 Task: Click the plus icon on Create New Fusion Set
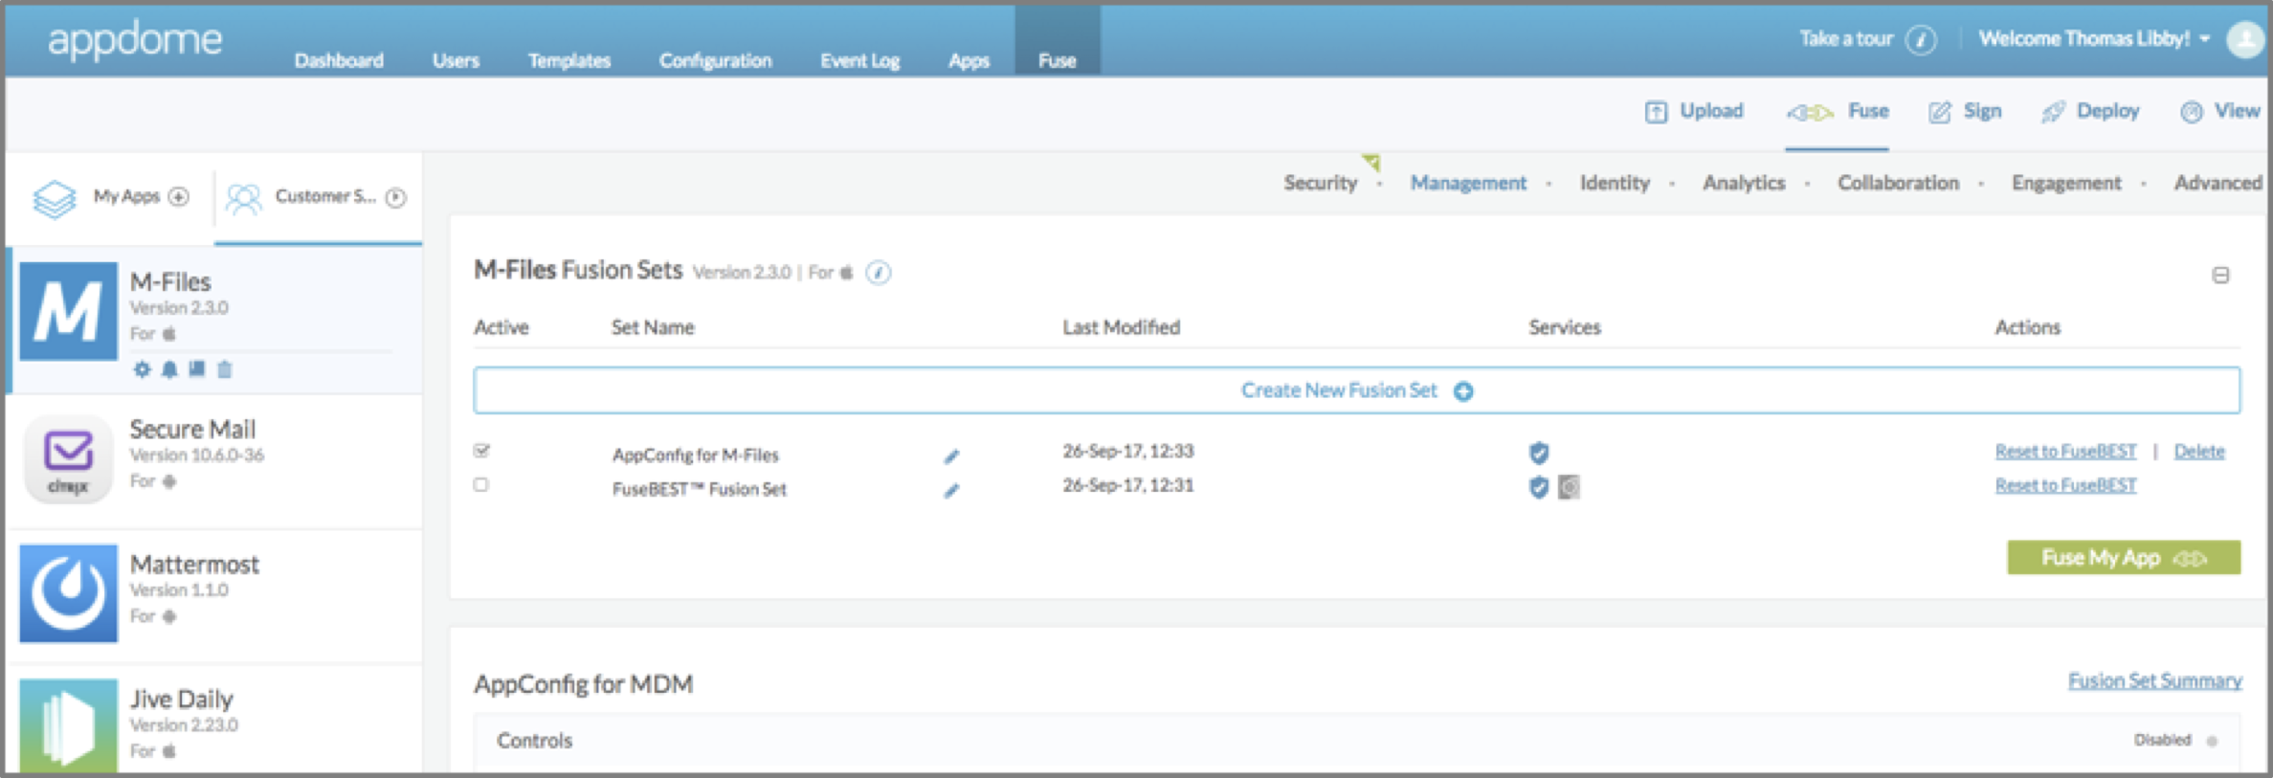tap(1463, 391)
